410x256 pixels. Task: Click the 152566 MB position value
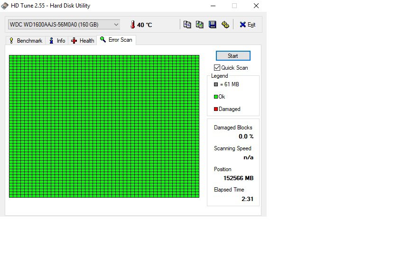click(x=239, y=178)
